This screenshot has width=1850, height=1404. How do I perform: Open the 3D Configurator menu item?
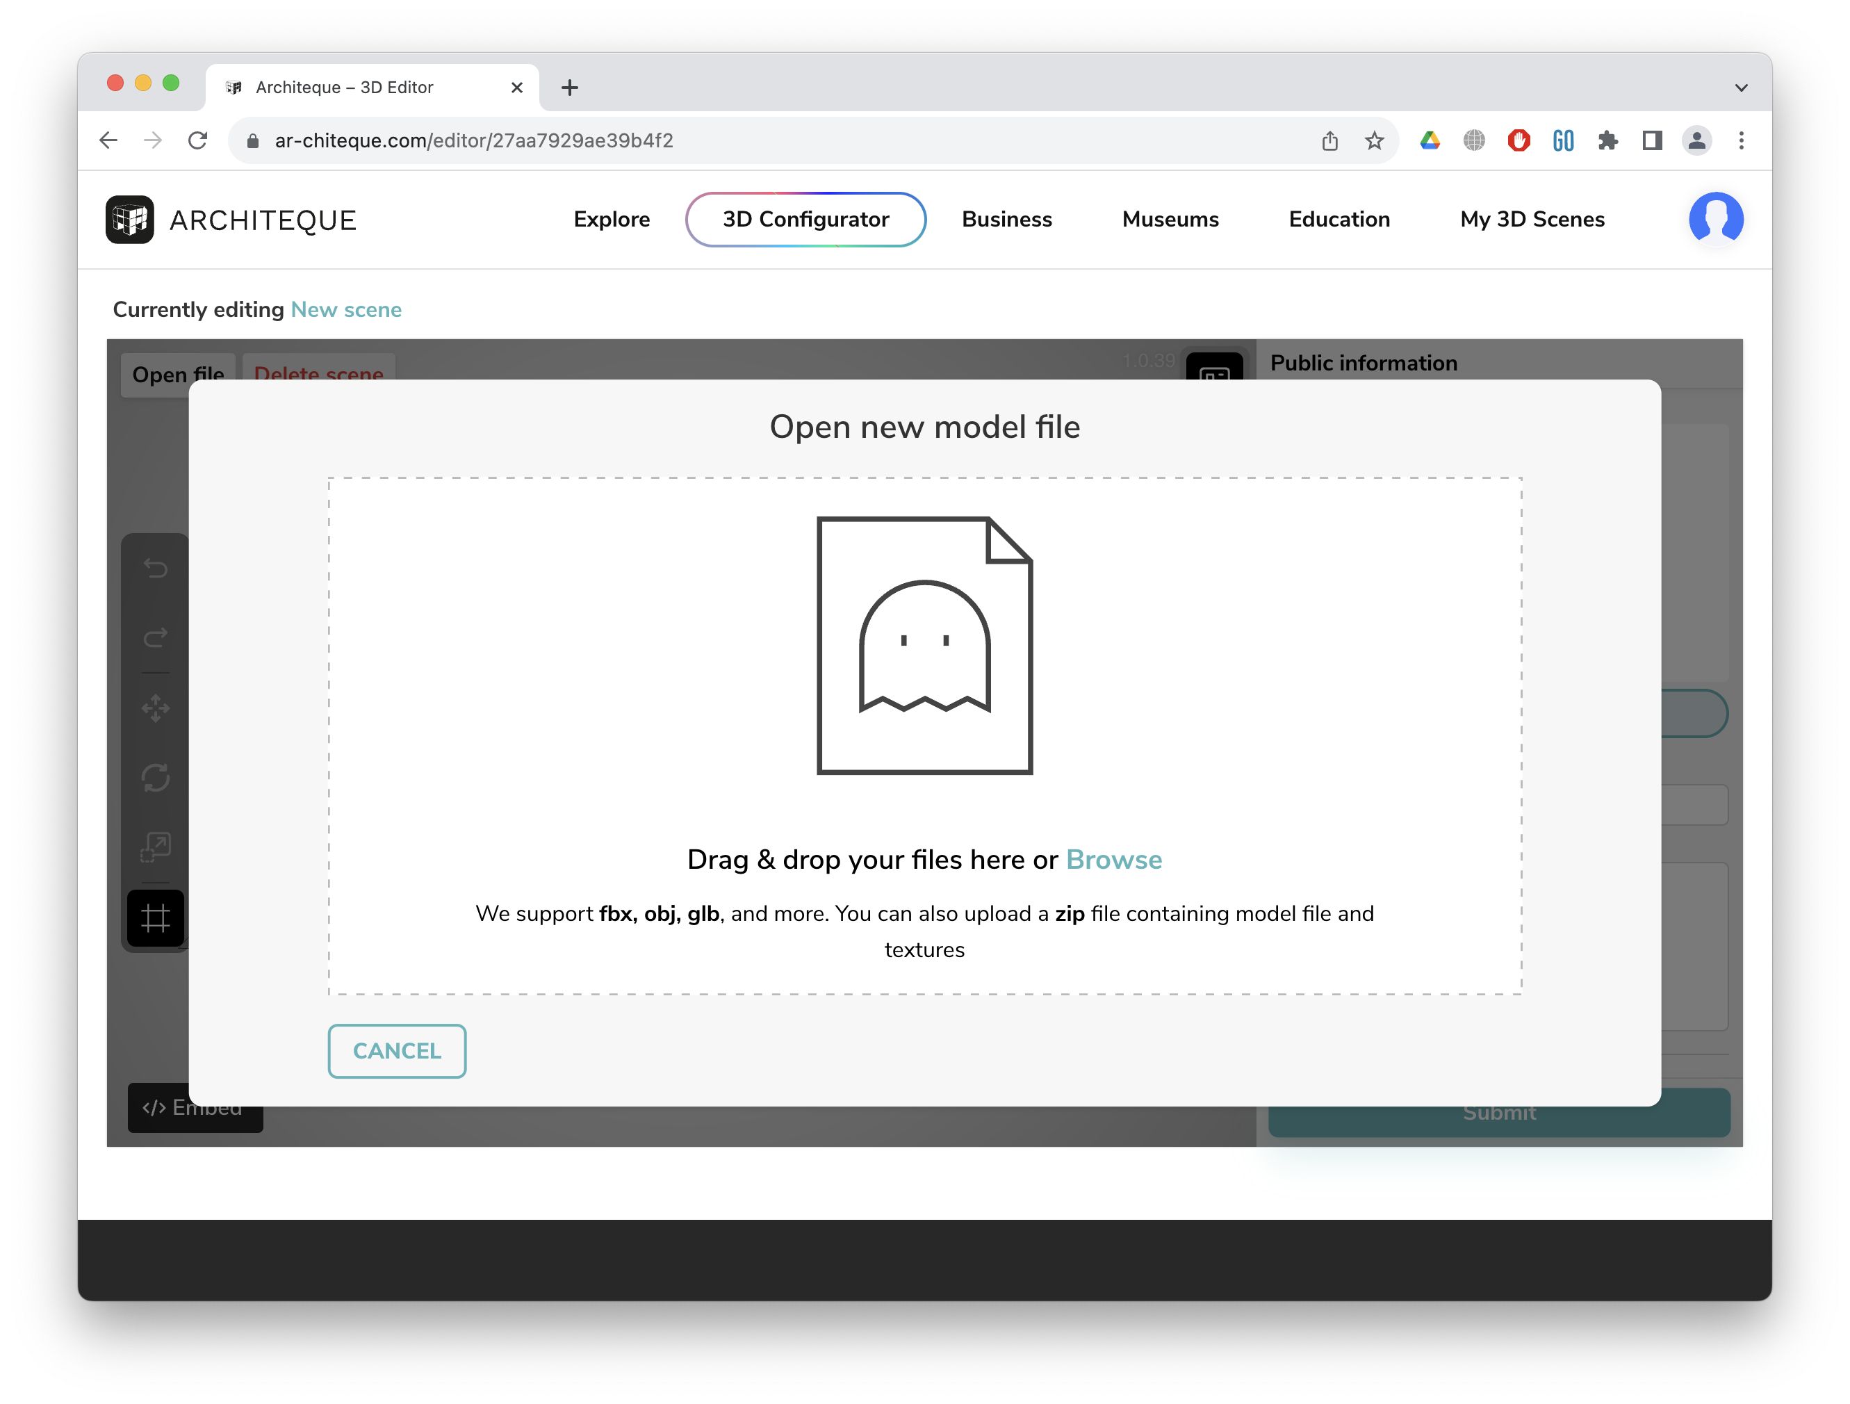(805, 219)
